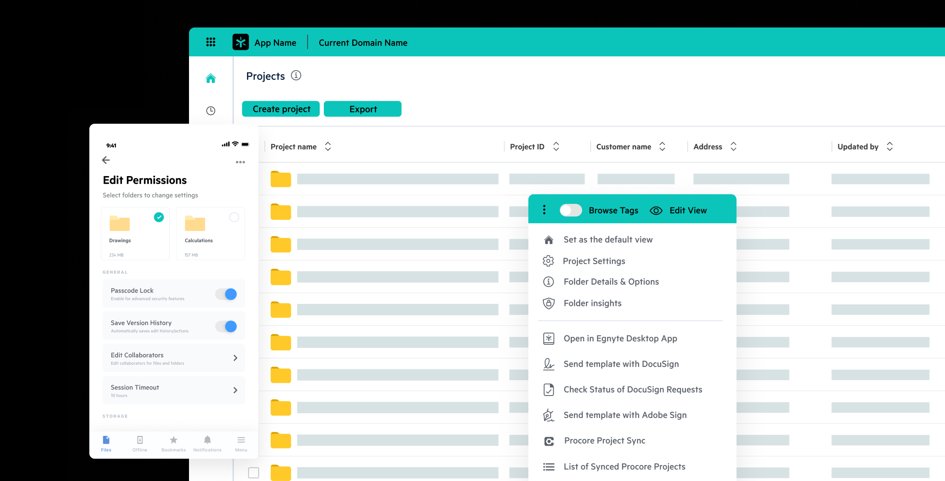Choose Send template with DocuSign

tap(621, 364)
